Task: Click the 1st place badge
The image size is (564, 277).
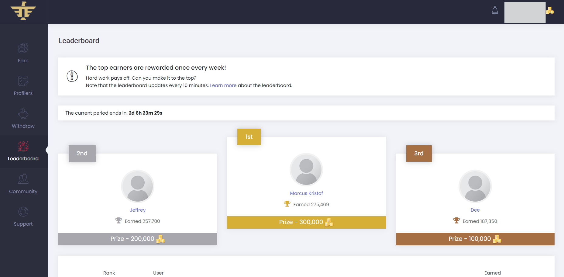Action: point(249,137)
